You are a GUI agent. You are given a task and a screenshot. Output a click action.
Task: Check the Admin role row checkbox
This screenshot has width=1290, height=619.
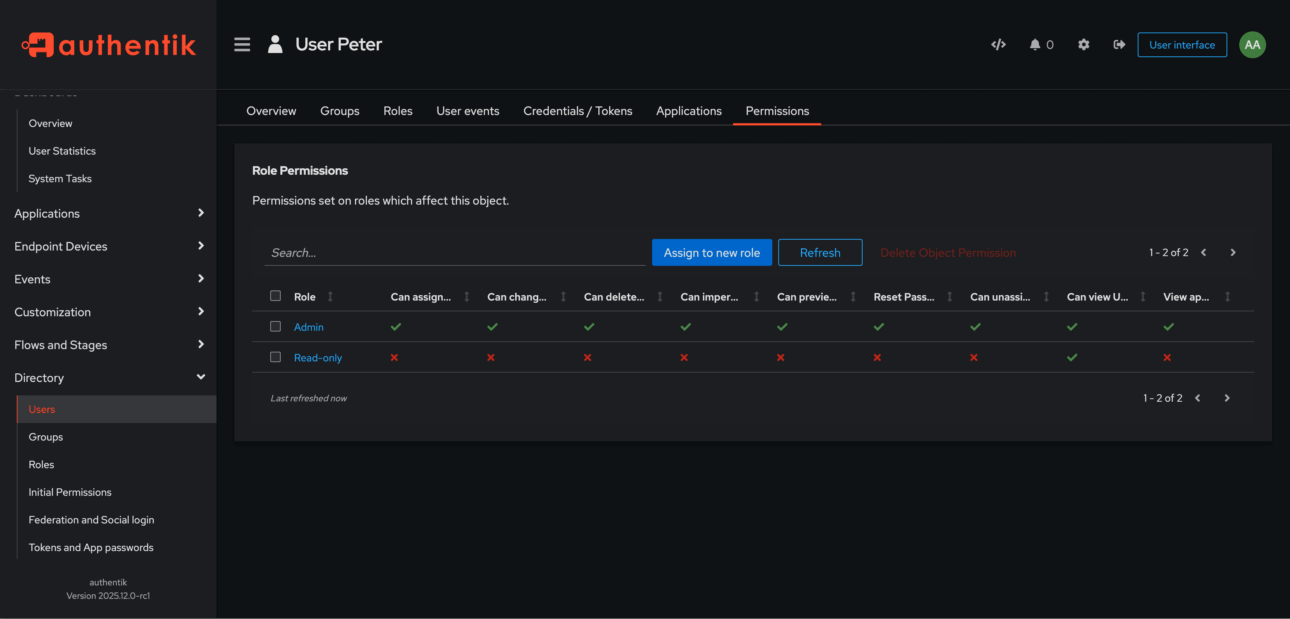(275, 327)
